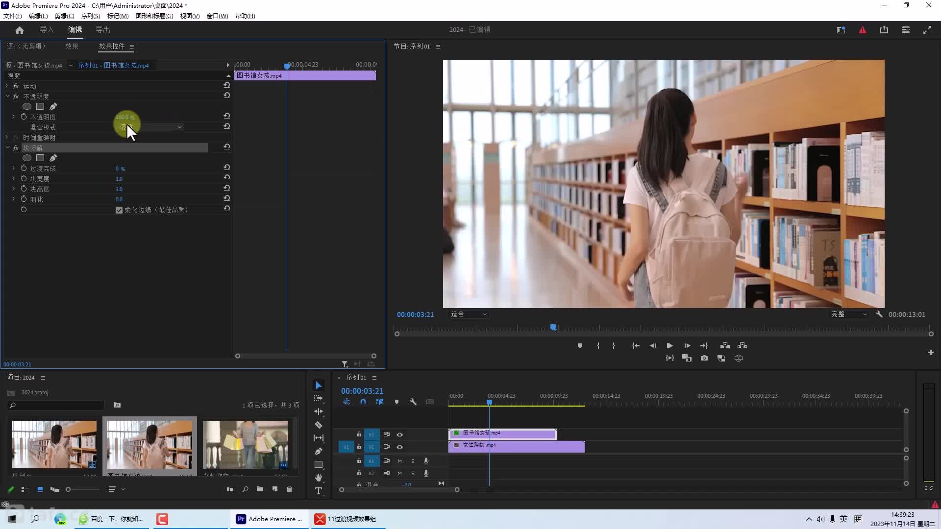
Task: Play the program monitor video
Action: point(669,346)
